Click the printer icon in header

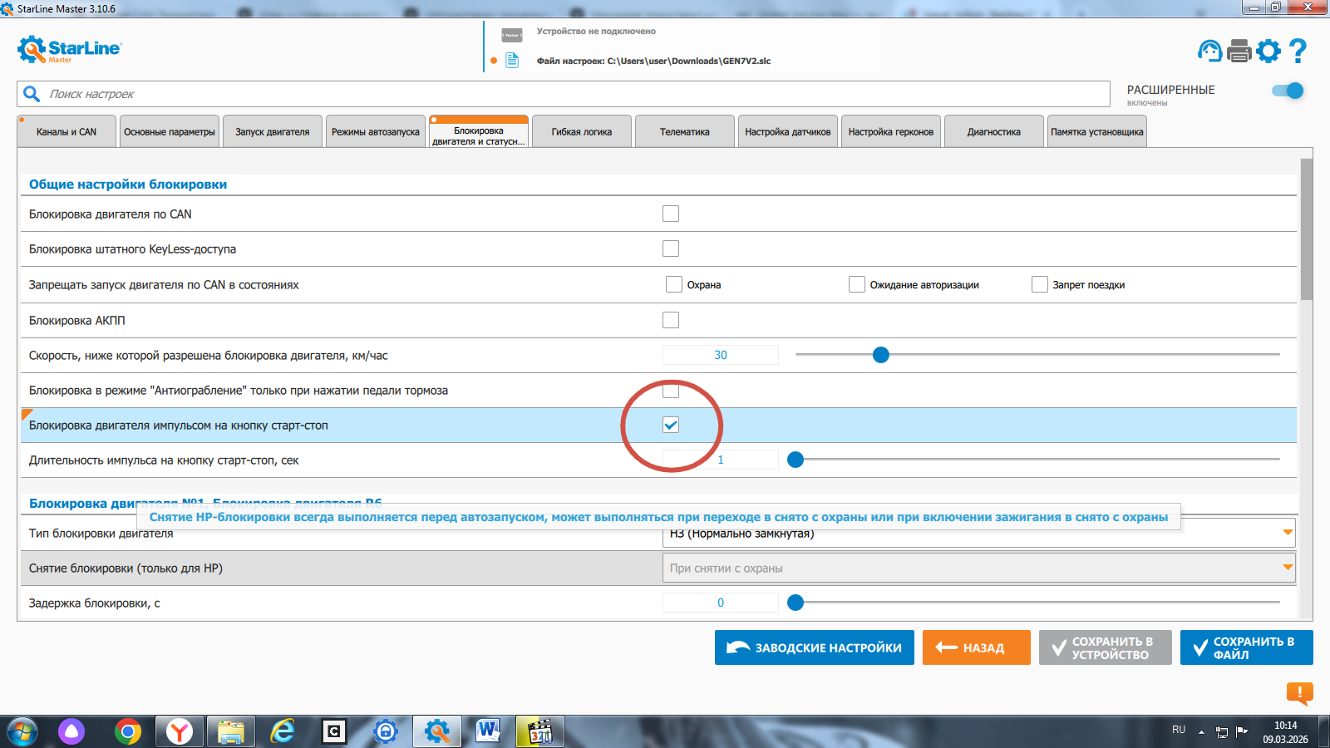click(x=1239, y=52)
